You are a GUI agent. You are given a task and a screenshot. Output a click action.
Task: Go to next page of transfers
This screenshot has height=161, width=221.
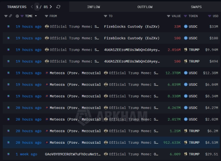[x=50, y=7]
